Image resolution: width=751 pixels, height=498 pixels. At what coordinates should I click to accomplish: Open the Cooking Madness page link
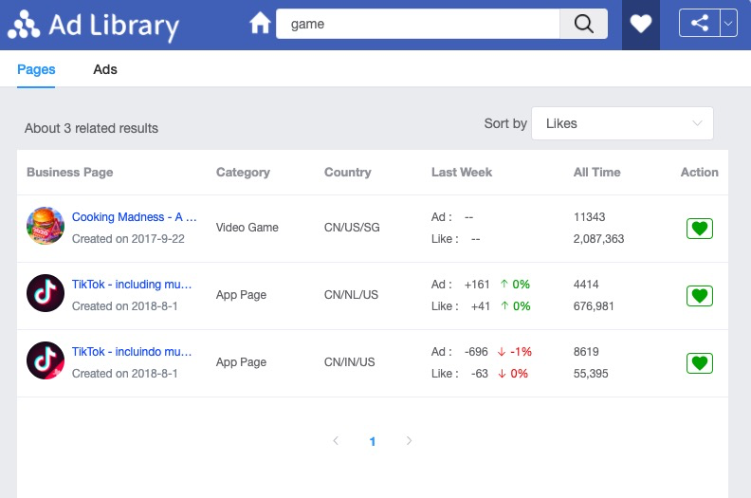coord(134,217)
